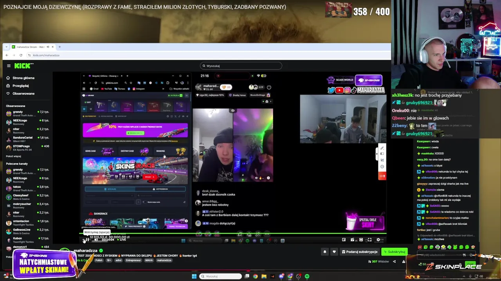Click the taskbar 'Wyszukaj' search box

pyautogui.click(x=220, y=276)
